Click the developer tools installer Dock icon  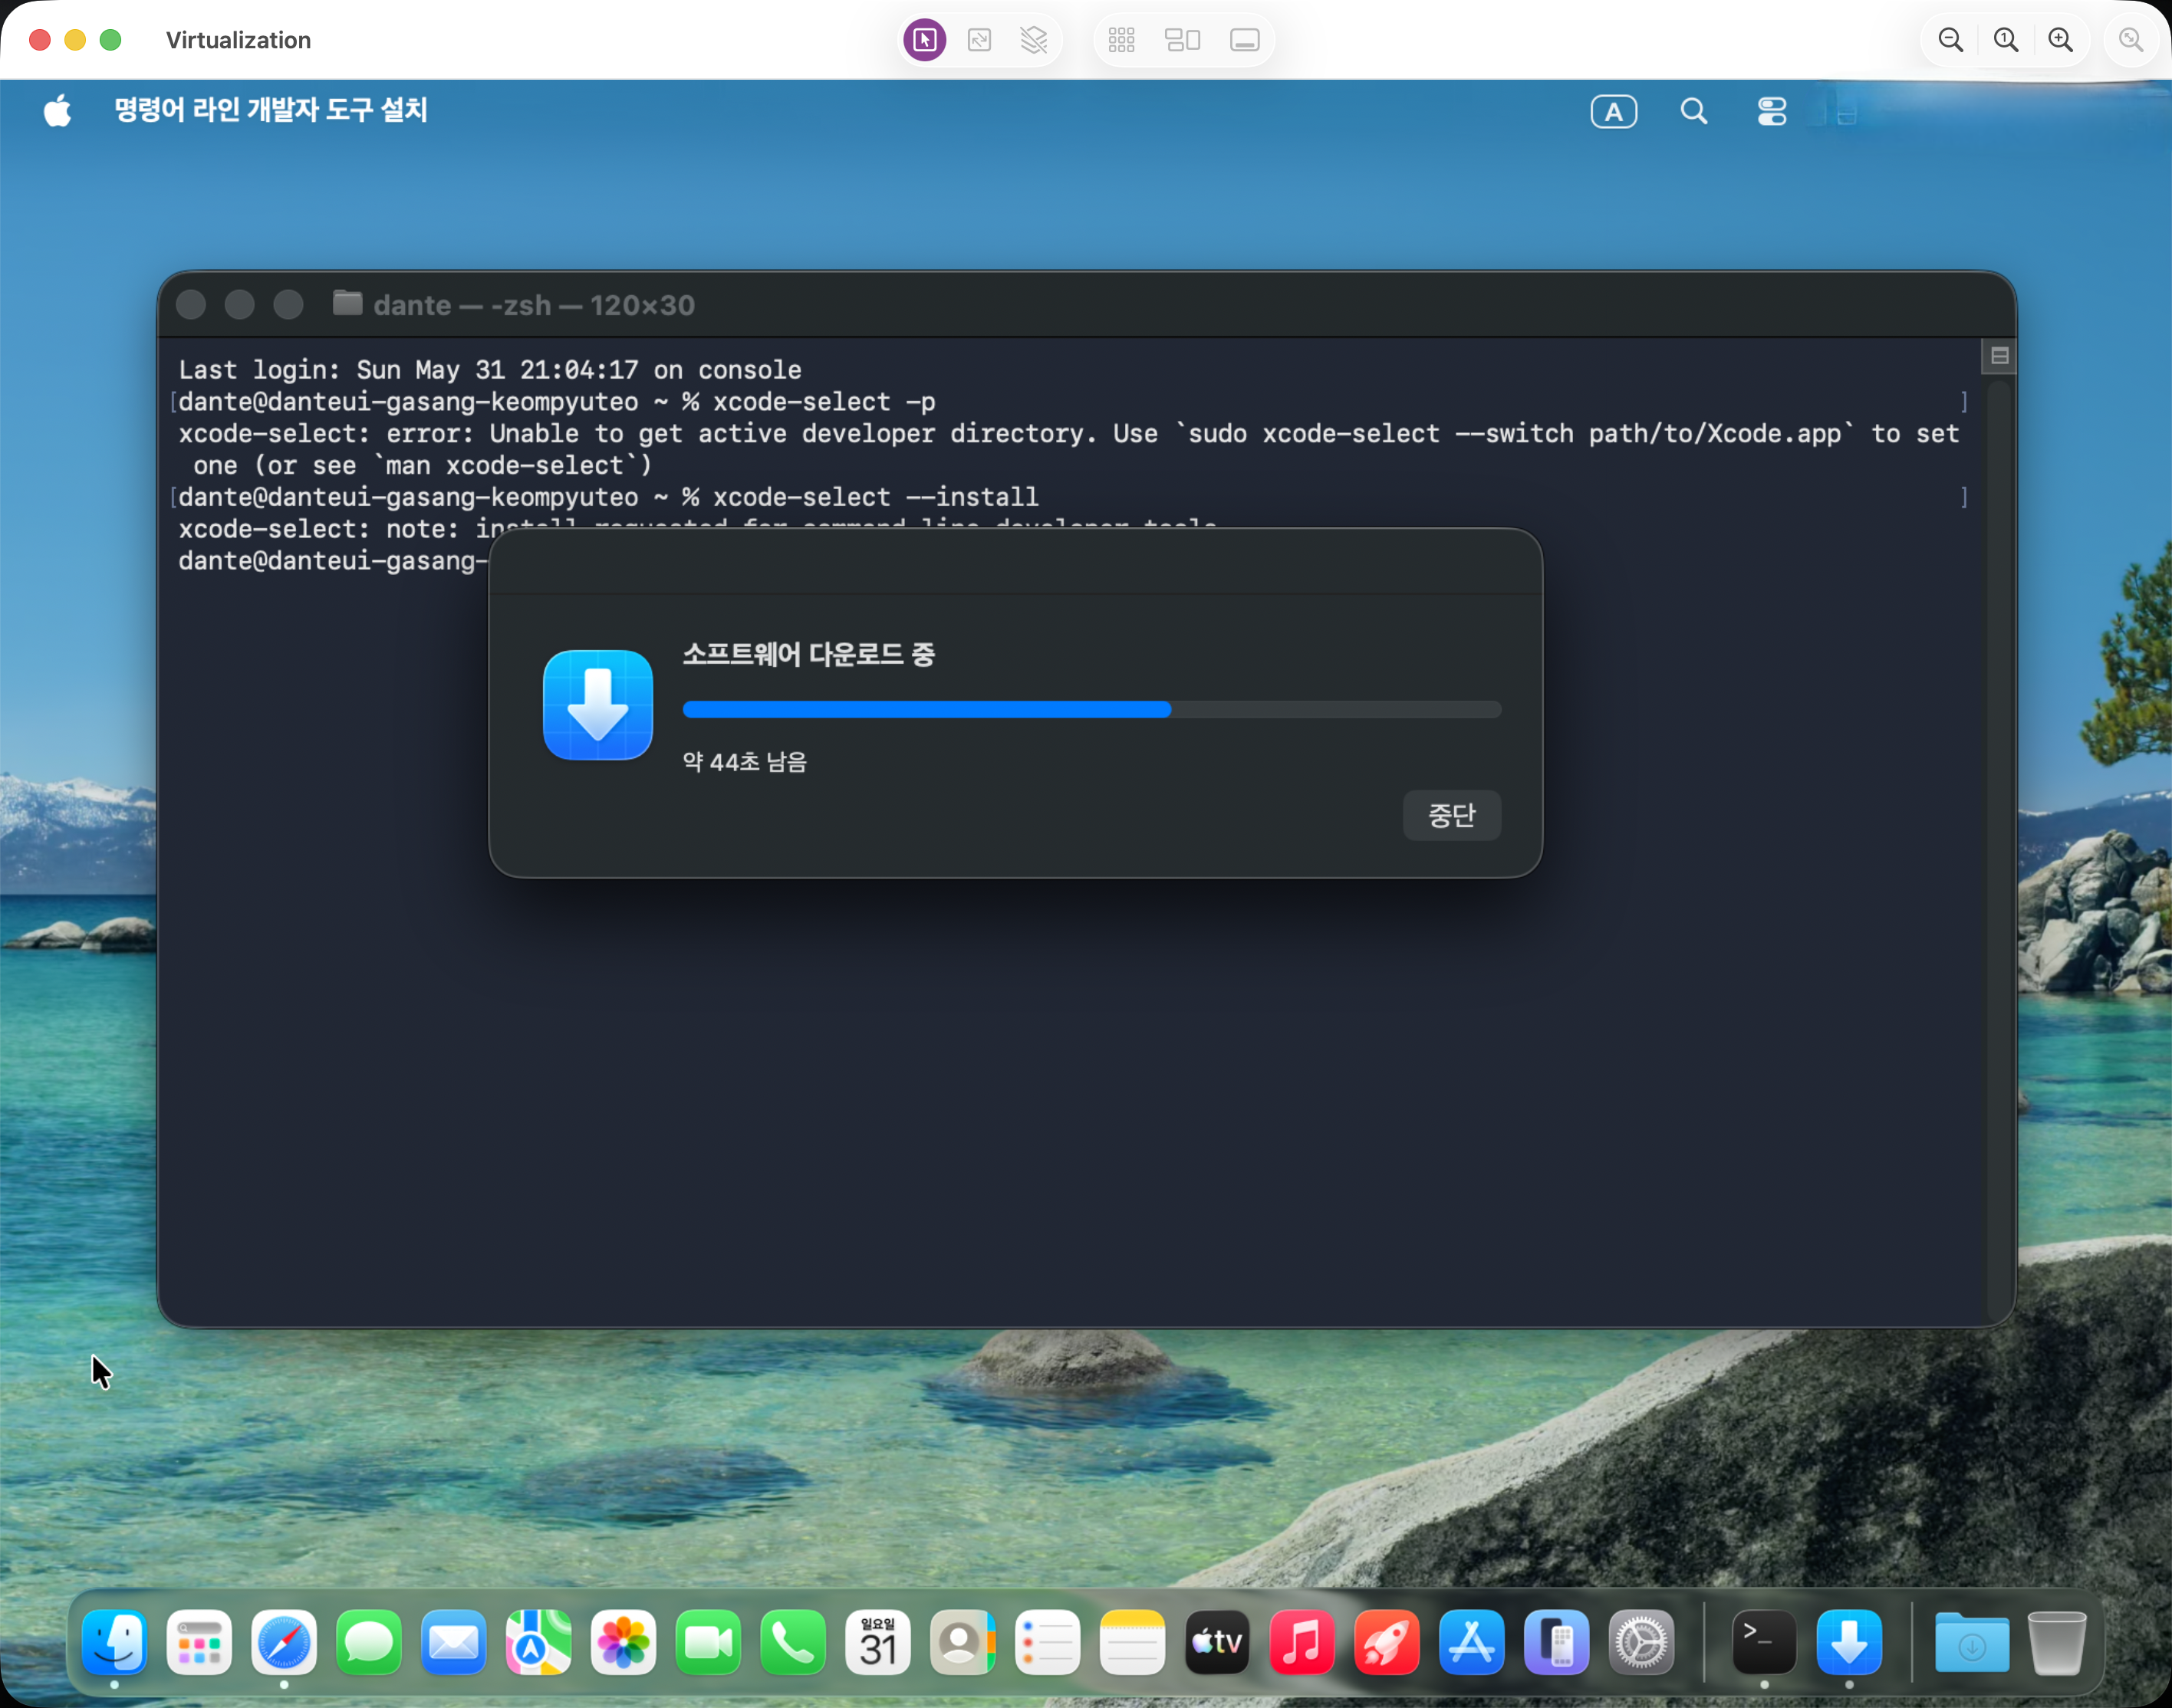(x=1849, y=1643)
